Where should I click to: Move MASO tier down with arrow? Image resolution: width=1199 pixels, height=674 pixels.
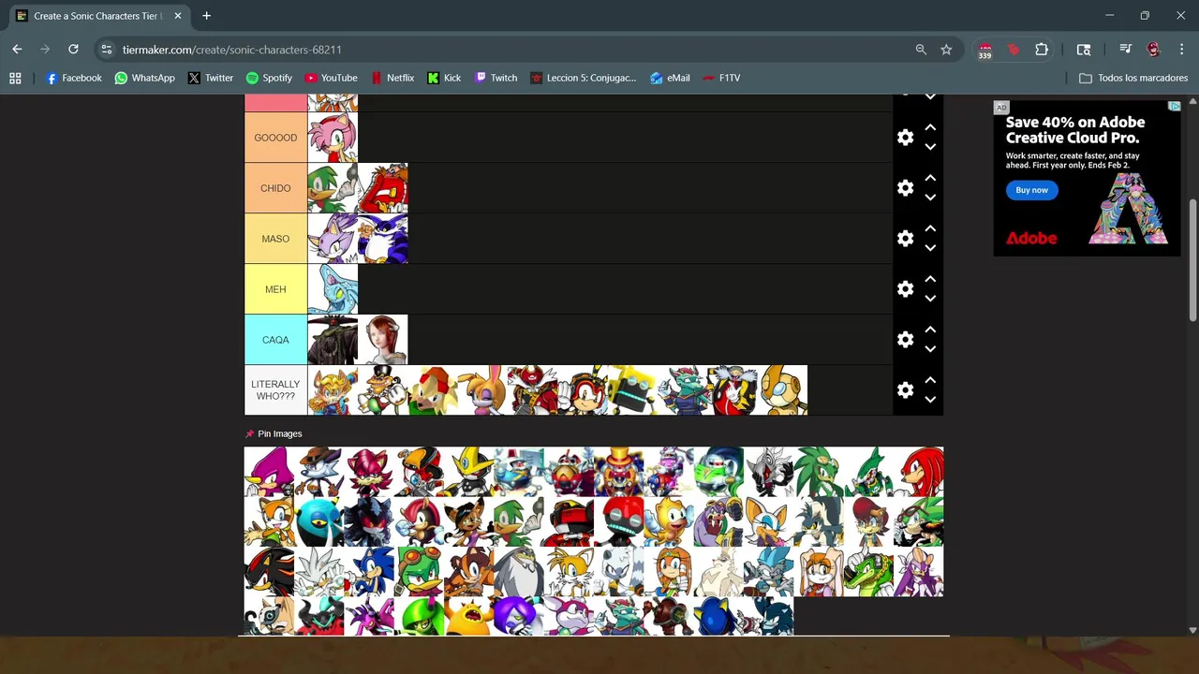pyautogui.click(x=930, y=248)
